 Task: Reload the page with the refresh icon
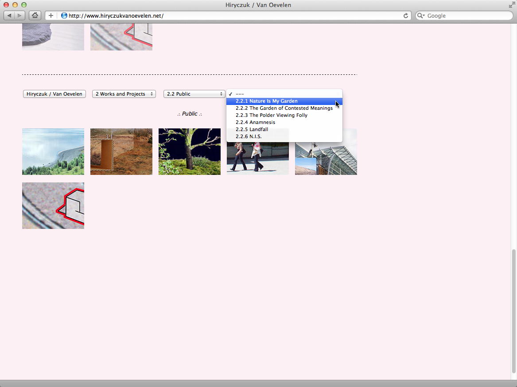click(405, 15)
